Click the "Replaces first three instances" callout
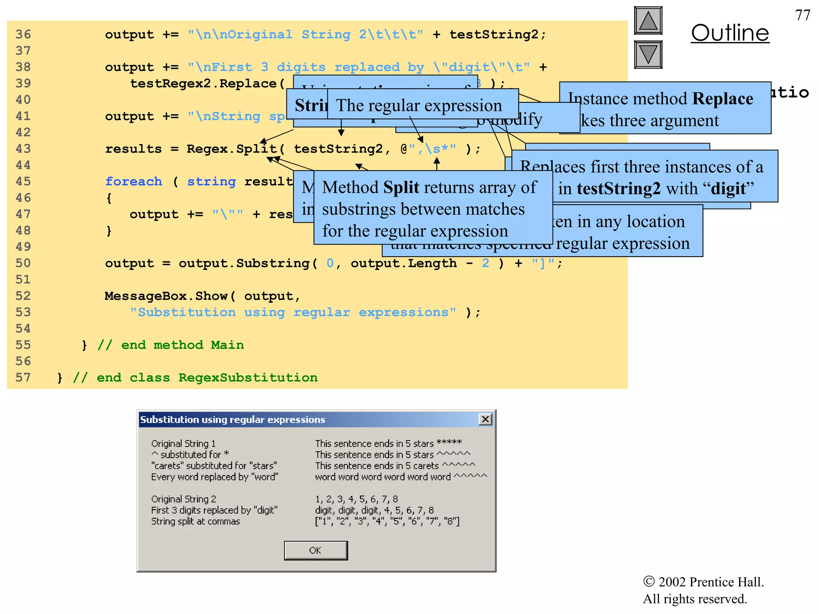This screenshot has width=819, height=614. [x=645, y=176]
